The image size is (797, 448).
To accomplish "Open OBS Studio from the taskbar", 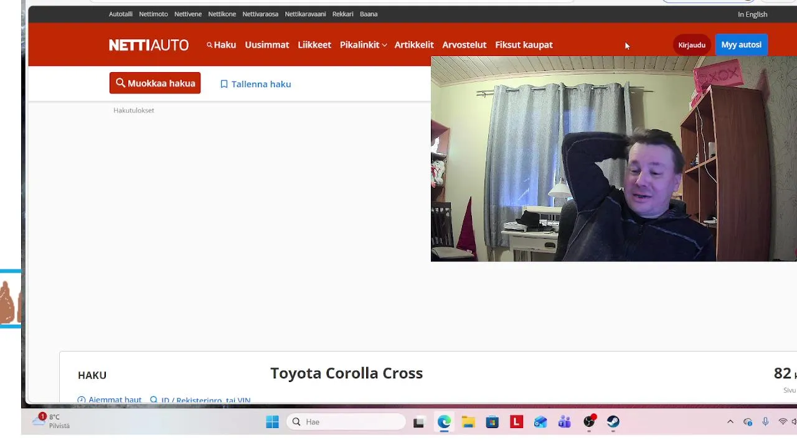I will tap(589, 422).
